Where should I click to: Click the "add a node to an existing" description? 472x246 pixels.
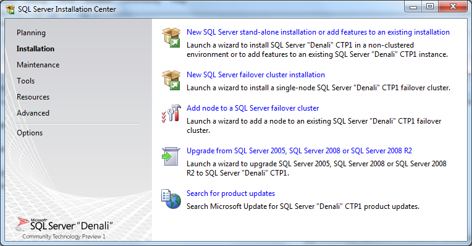(x=314, y=125)
